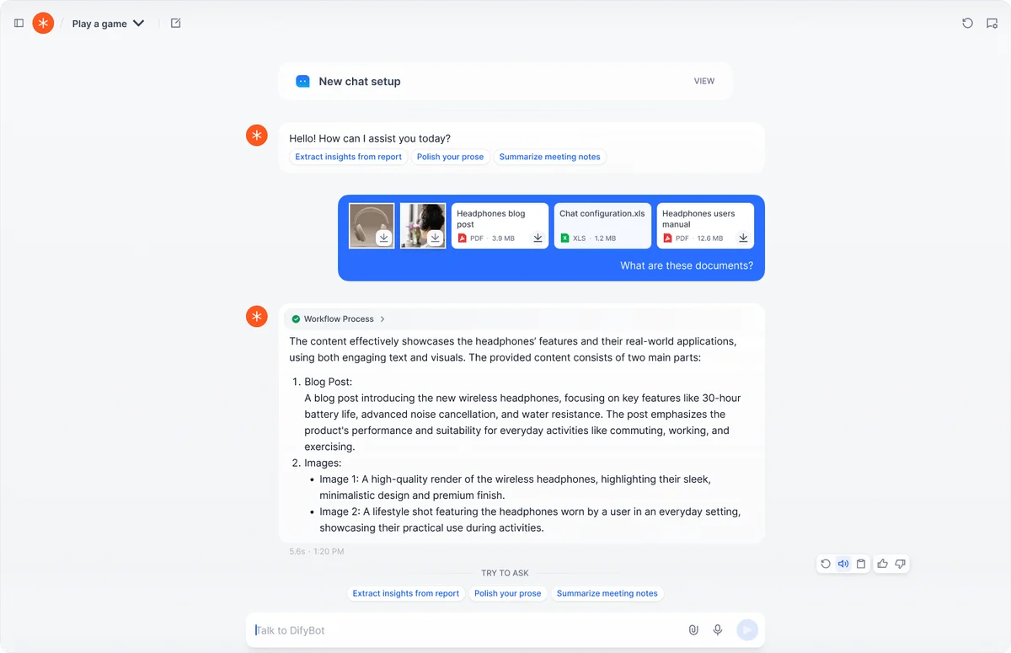Mute the response audio playback speaker

843,563
